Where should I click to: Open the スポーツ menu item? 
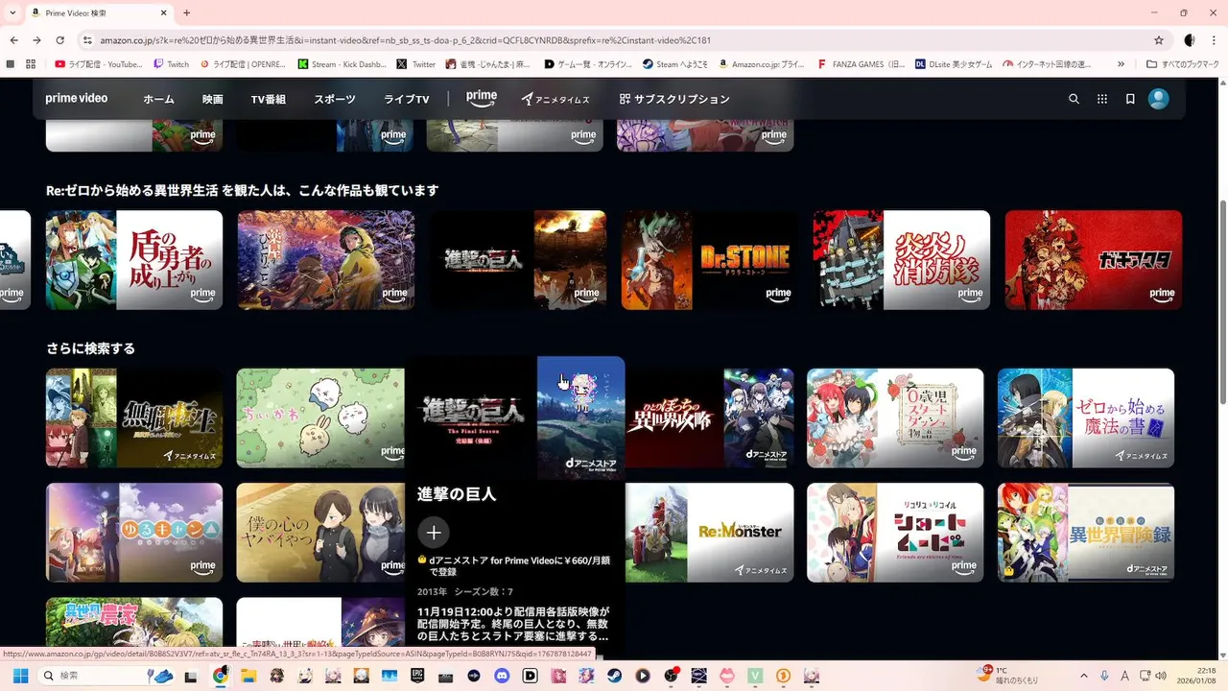point(335,99)
